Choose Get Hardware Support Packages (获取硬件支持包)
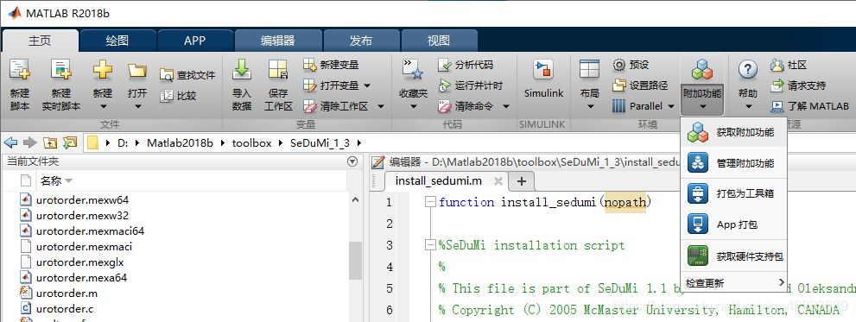The image size is (856, 322). (733, 256)
